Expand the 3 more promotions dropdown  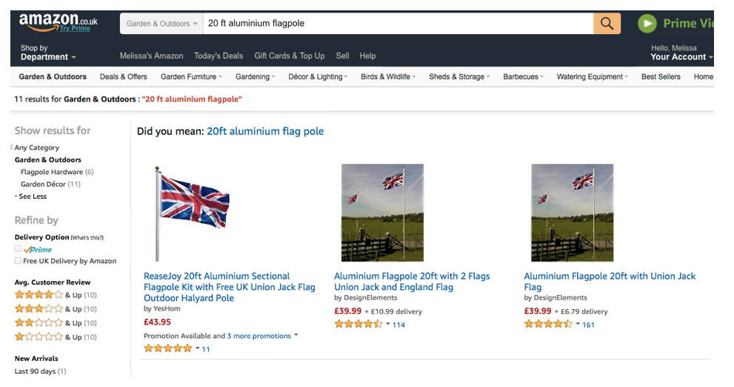click(x=262, y=336)
